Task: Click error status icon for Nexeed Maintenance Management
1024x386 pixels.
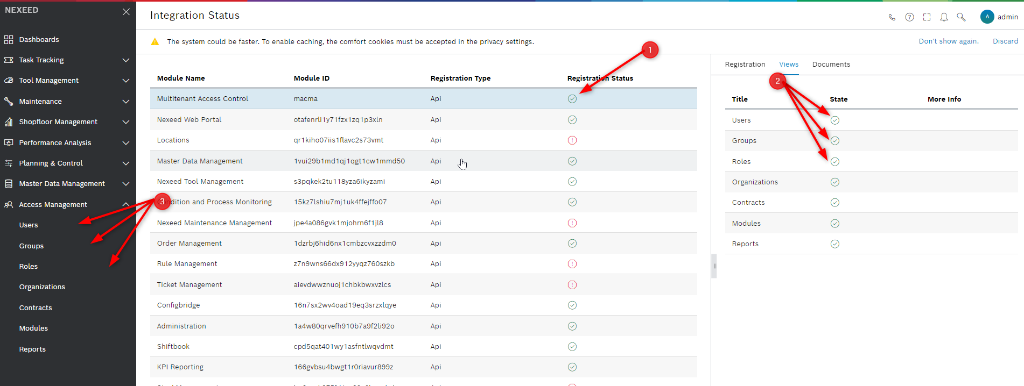Action: 572,223
